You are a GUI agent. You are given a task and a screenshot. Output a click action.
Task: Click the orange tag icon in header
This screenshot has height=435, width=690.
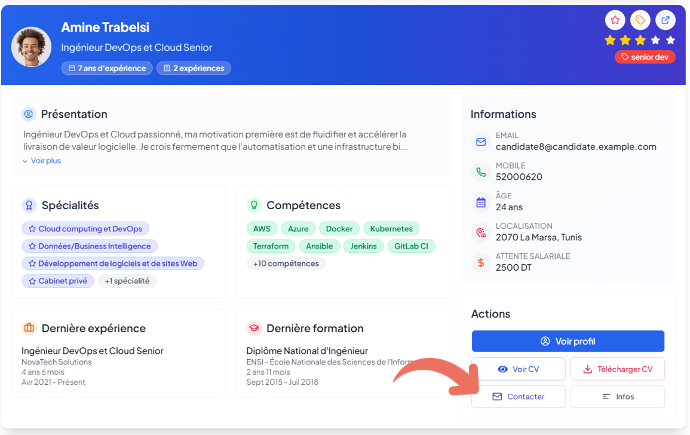[x=640, y=20]
